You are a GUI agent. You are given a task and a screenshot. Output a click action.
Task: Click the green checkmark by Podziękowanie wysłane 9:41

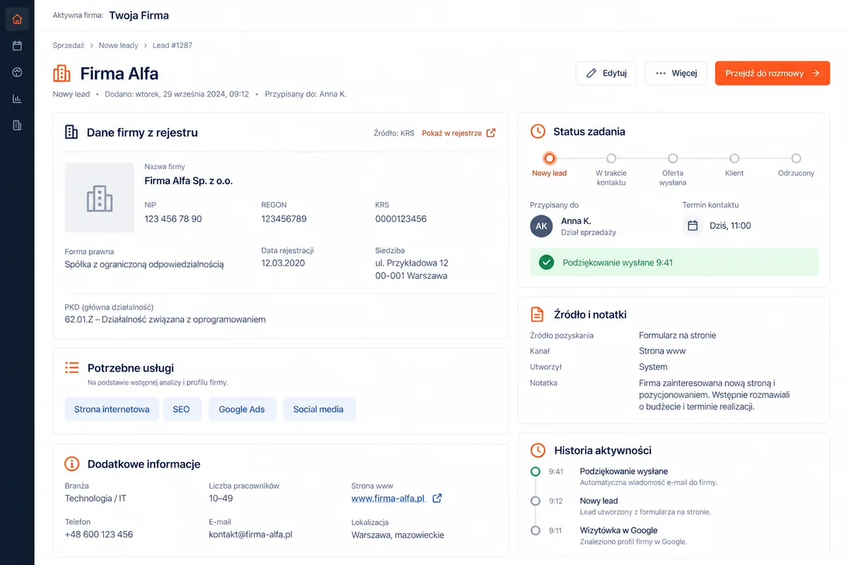(x=546, y=262)
